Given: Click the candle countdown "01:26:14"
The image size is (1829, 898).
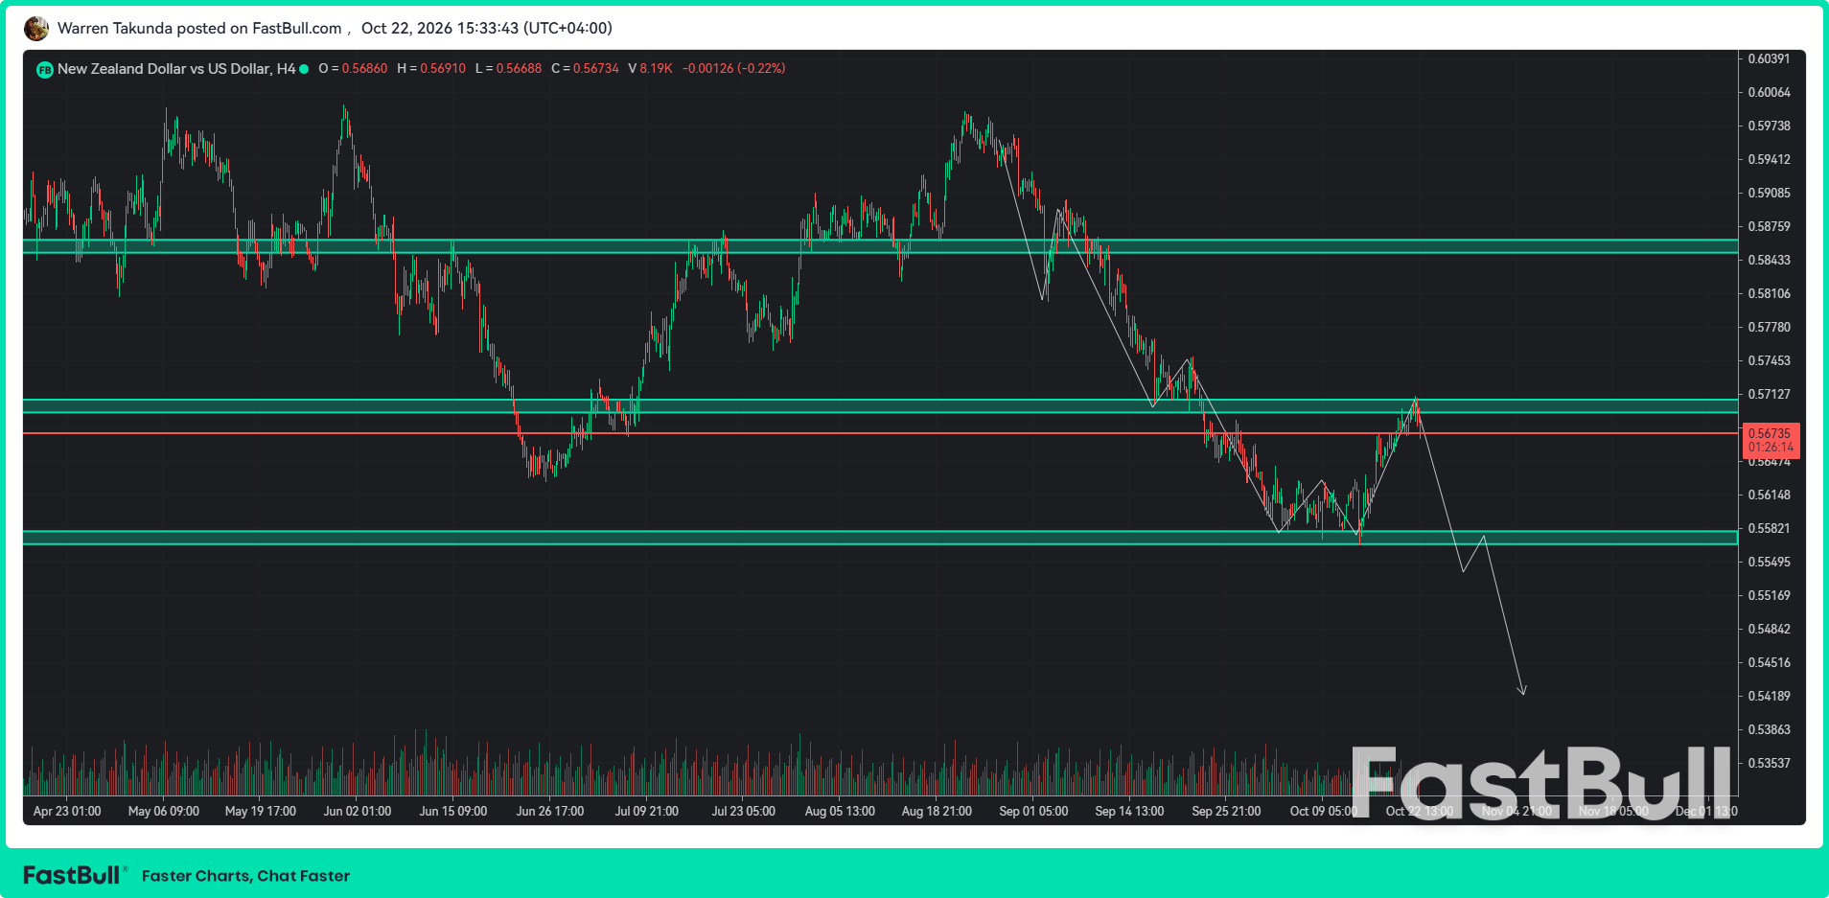Looking at the screenshot, I should tap(1771, 448).
